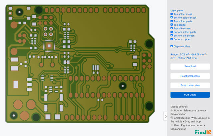Uncheck Bottom solder paste layer
This screenshot has width=213, height=136.
172,32
